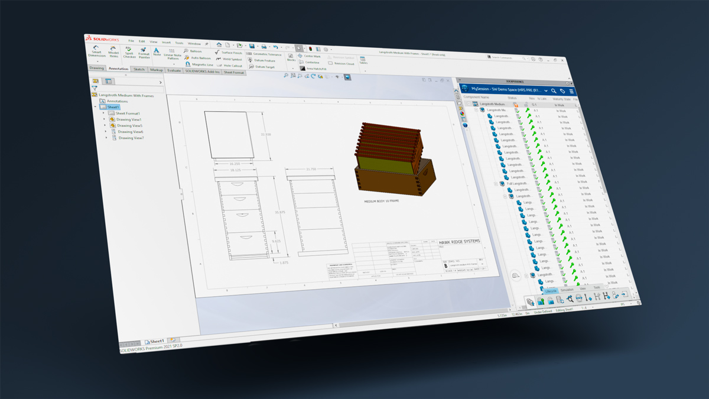The height and width of the screenshot is (399, 709).
Task: Click the Undo arrow icon
Action: click(x=275, y=47)
